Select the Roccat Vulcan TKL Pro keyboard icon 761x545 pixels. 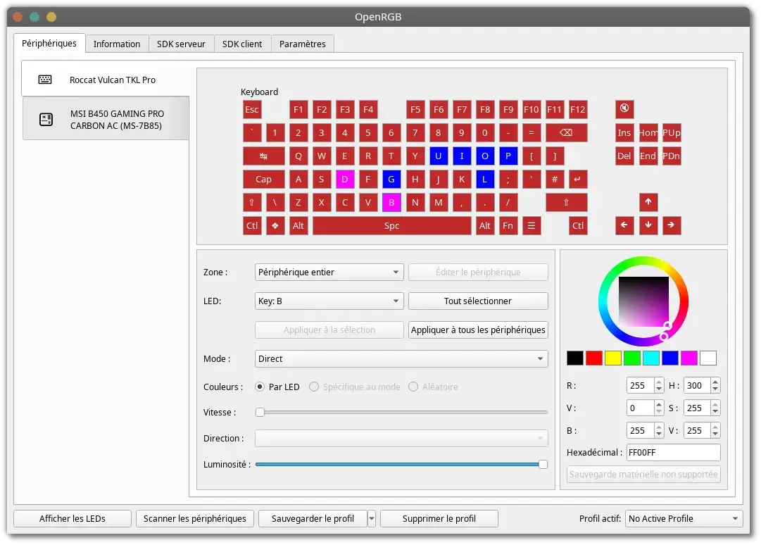[45, 80]
